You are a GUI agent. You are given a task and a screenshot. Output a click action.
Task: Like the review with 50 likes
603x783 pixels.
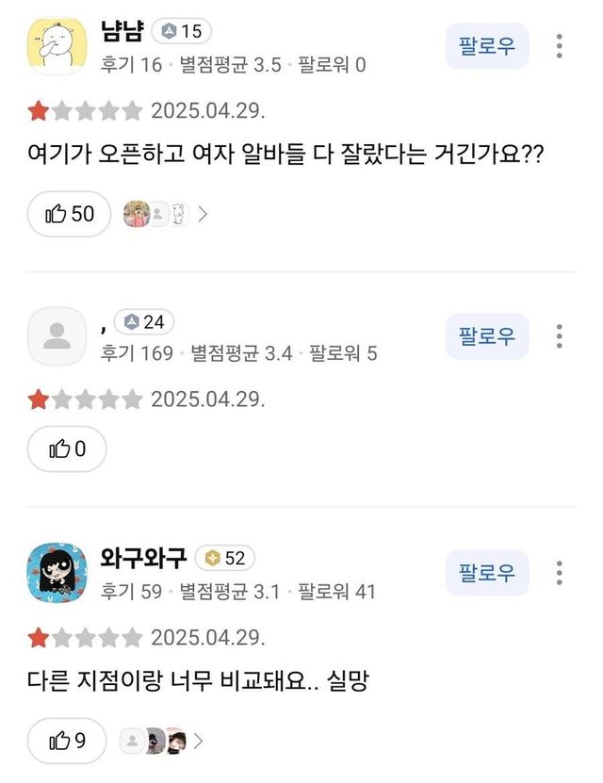coord(70,214)
